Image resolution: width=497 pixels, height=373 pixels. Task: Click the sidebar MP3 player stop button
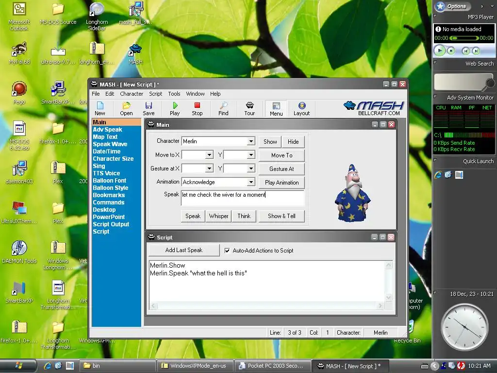point(451,51)
